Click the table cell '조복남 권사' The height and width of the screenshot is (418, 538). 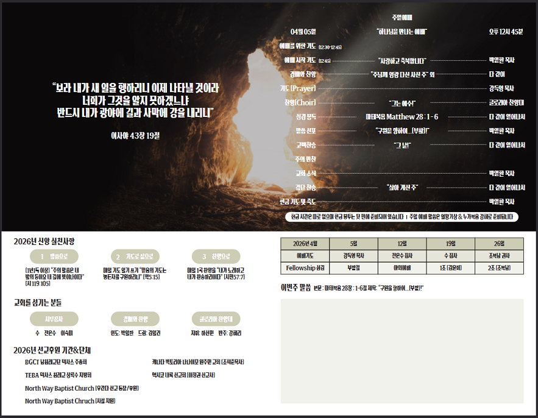(499, 256)
